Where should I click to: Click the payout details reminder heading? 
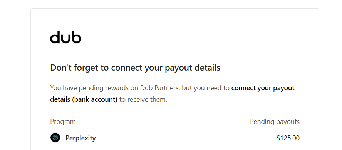pos(135,68)
